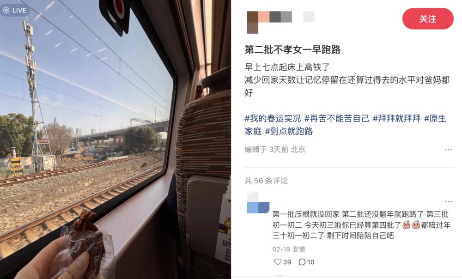462x279 pixels.
Task: Open the #我的春运实况 hashtag
Action: [273, 118]
